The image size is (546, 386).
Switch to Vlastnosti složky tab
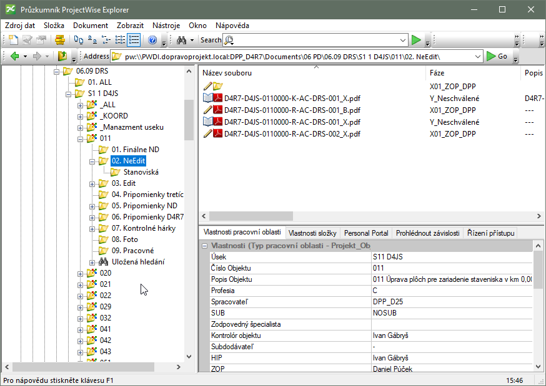[312, 233]
